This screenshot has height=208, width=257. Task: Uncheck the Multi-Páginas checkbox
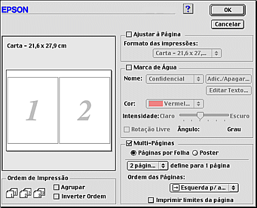pos(129,143)
